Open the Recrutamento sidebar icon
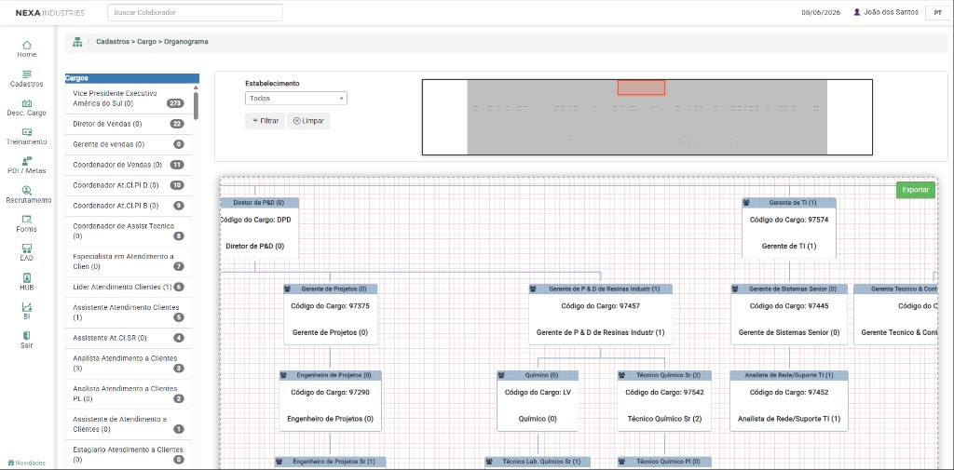 (26, 190)
